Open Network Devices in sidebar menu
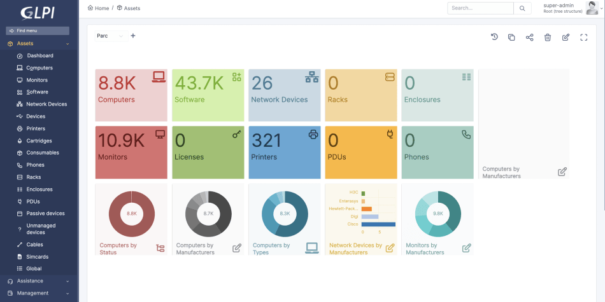605x302 pixels. click(x=46, y=104)
